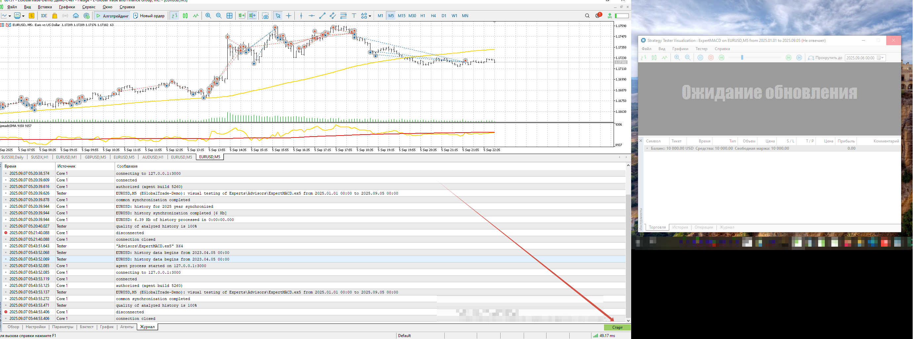The height and width of the screenshot is (339, 914).
Task: Fast forward visualization with green button
Action: tap(788, 58)
